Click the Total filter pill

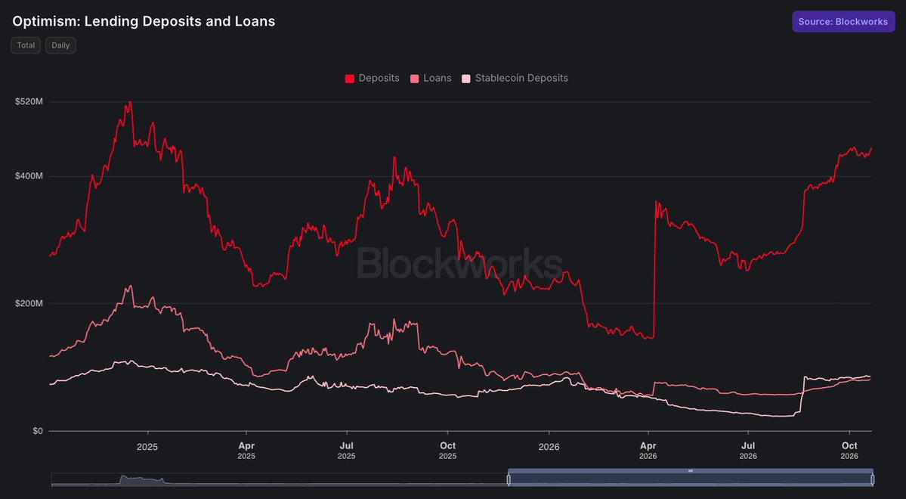coord(26,45)
